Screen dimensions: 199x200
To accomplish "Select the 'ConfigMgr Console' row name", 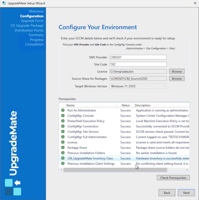I will [x=81, y=116].
